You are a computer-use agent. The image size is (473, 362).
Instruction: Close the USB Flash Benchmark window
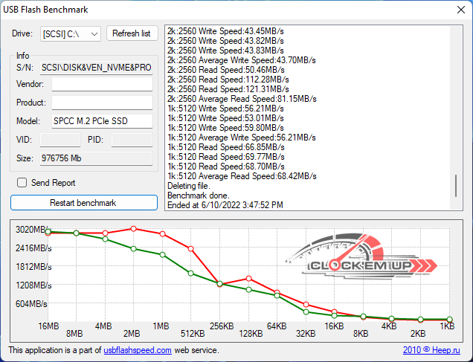point(455,10)
